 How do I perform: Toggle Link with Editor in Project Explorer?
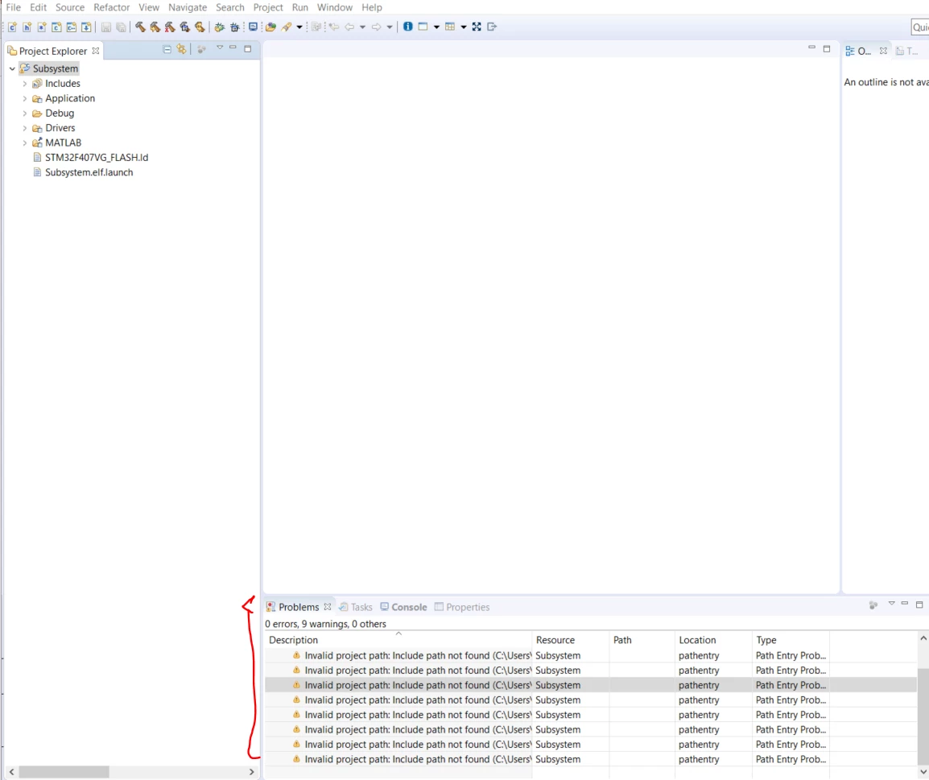coord(181,50)
